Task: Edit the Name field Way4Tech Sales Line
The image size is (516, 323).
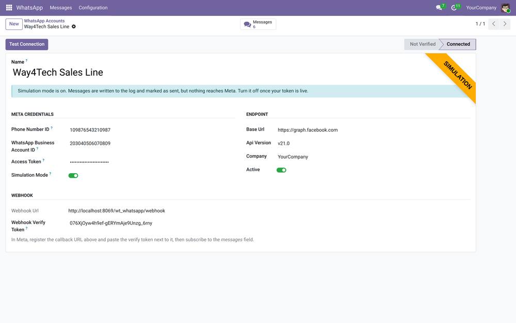Action: tap(58, 72)
